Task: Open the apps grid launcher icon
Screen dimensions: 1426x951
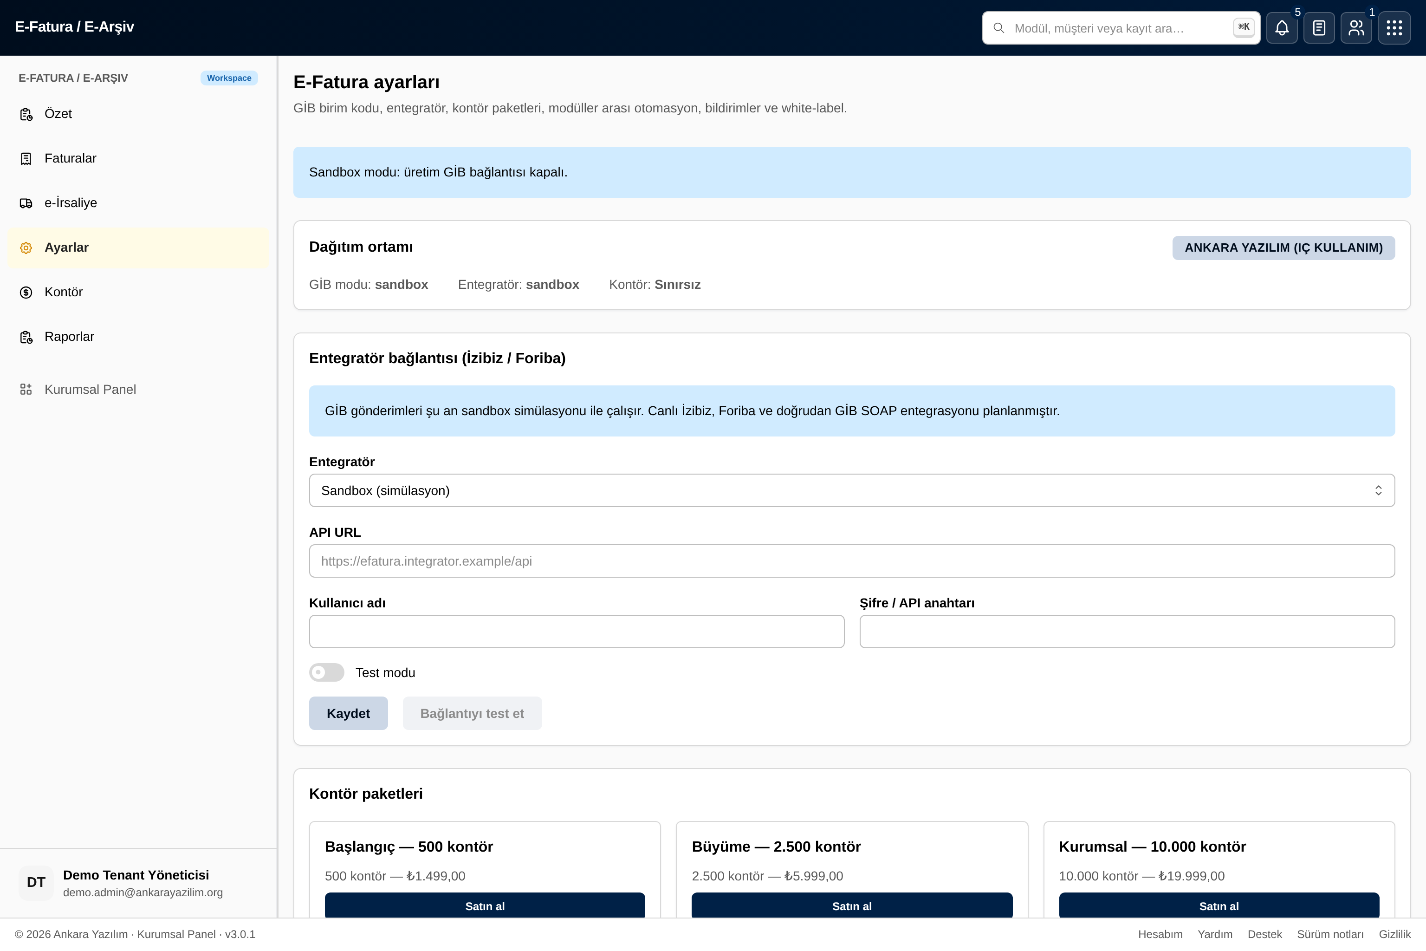Action: [x=1394, y=28]
